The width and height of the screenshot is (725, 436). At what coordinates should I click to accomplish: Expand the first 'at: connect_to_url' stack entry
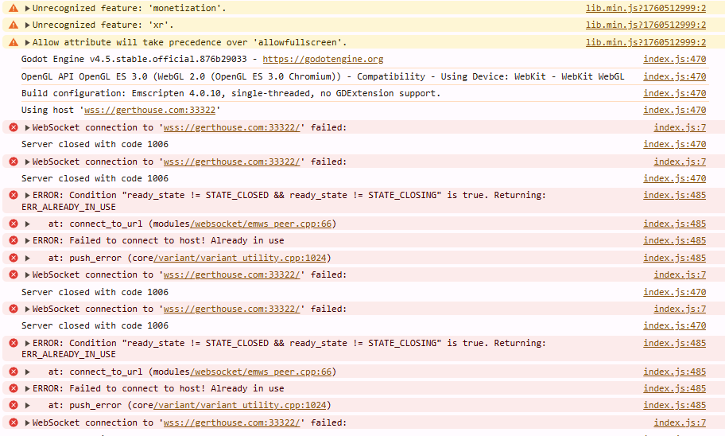(28, 224)
